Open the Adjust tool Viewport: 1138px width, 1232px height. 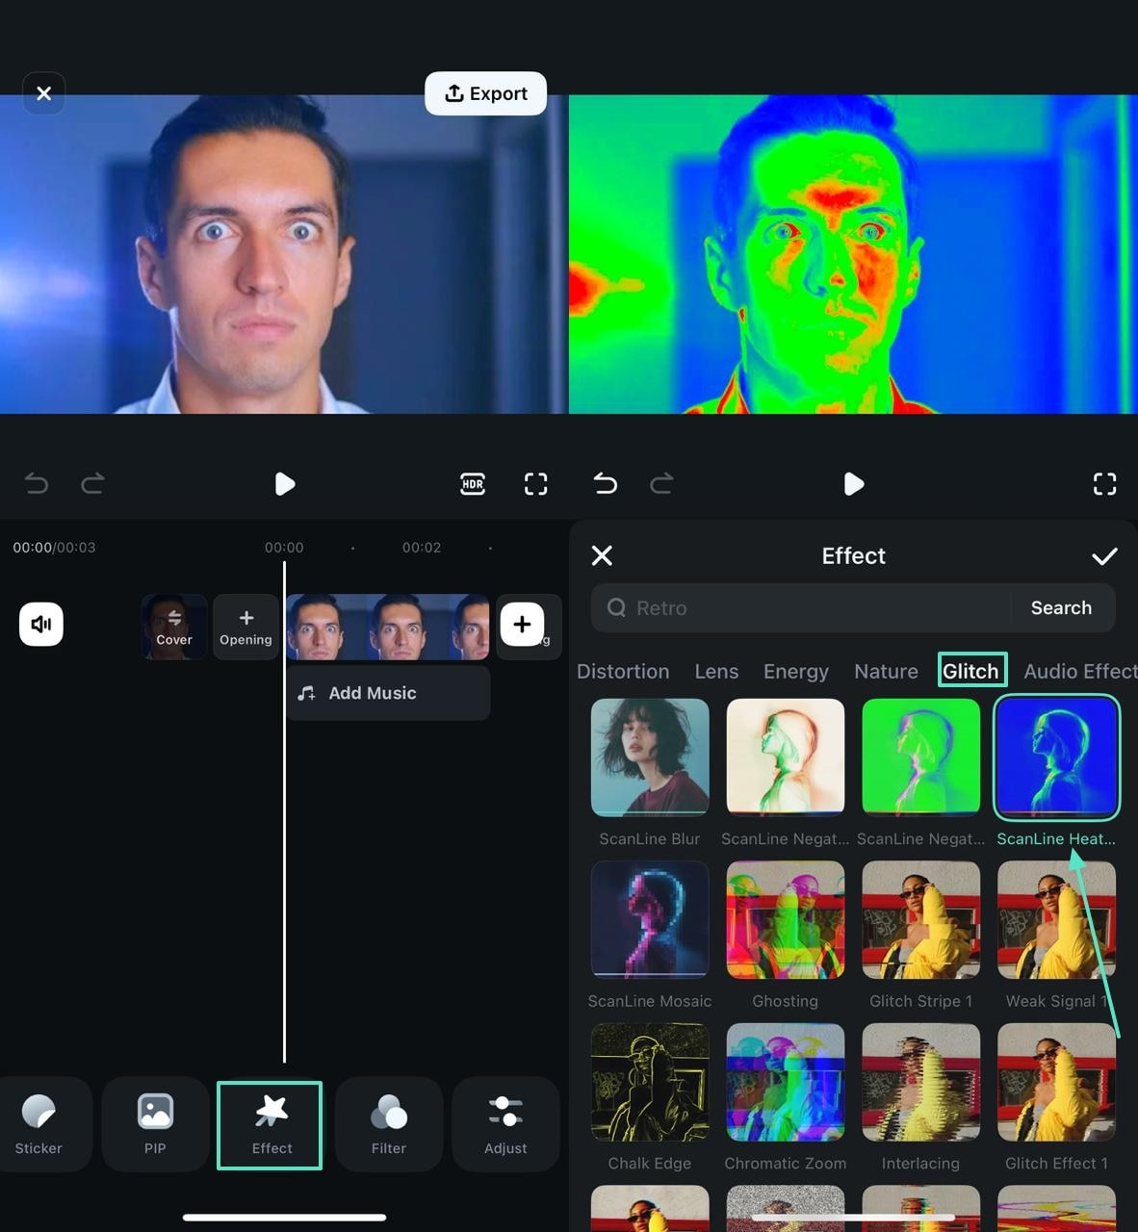click(505, 1124)
